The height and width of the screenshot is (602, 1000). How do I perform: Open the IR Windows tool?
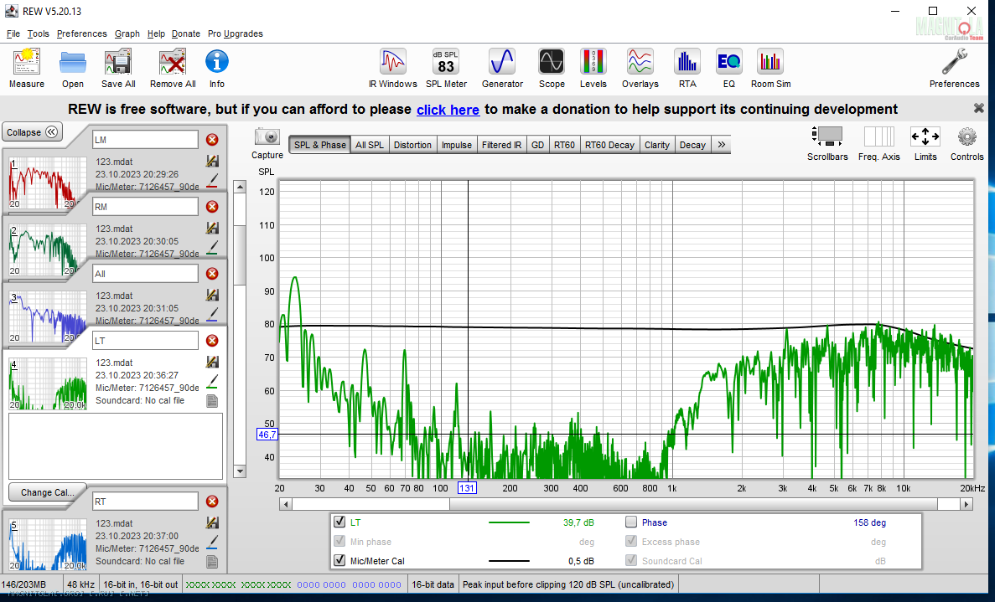pos(393,62)
